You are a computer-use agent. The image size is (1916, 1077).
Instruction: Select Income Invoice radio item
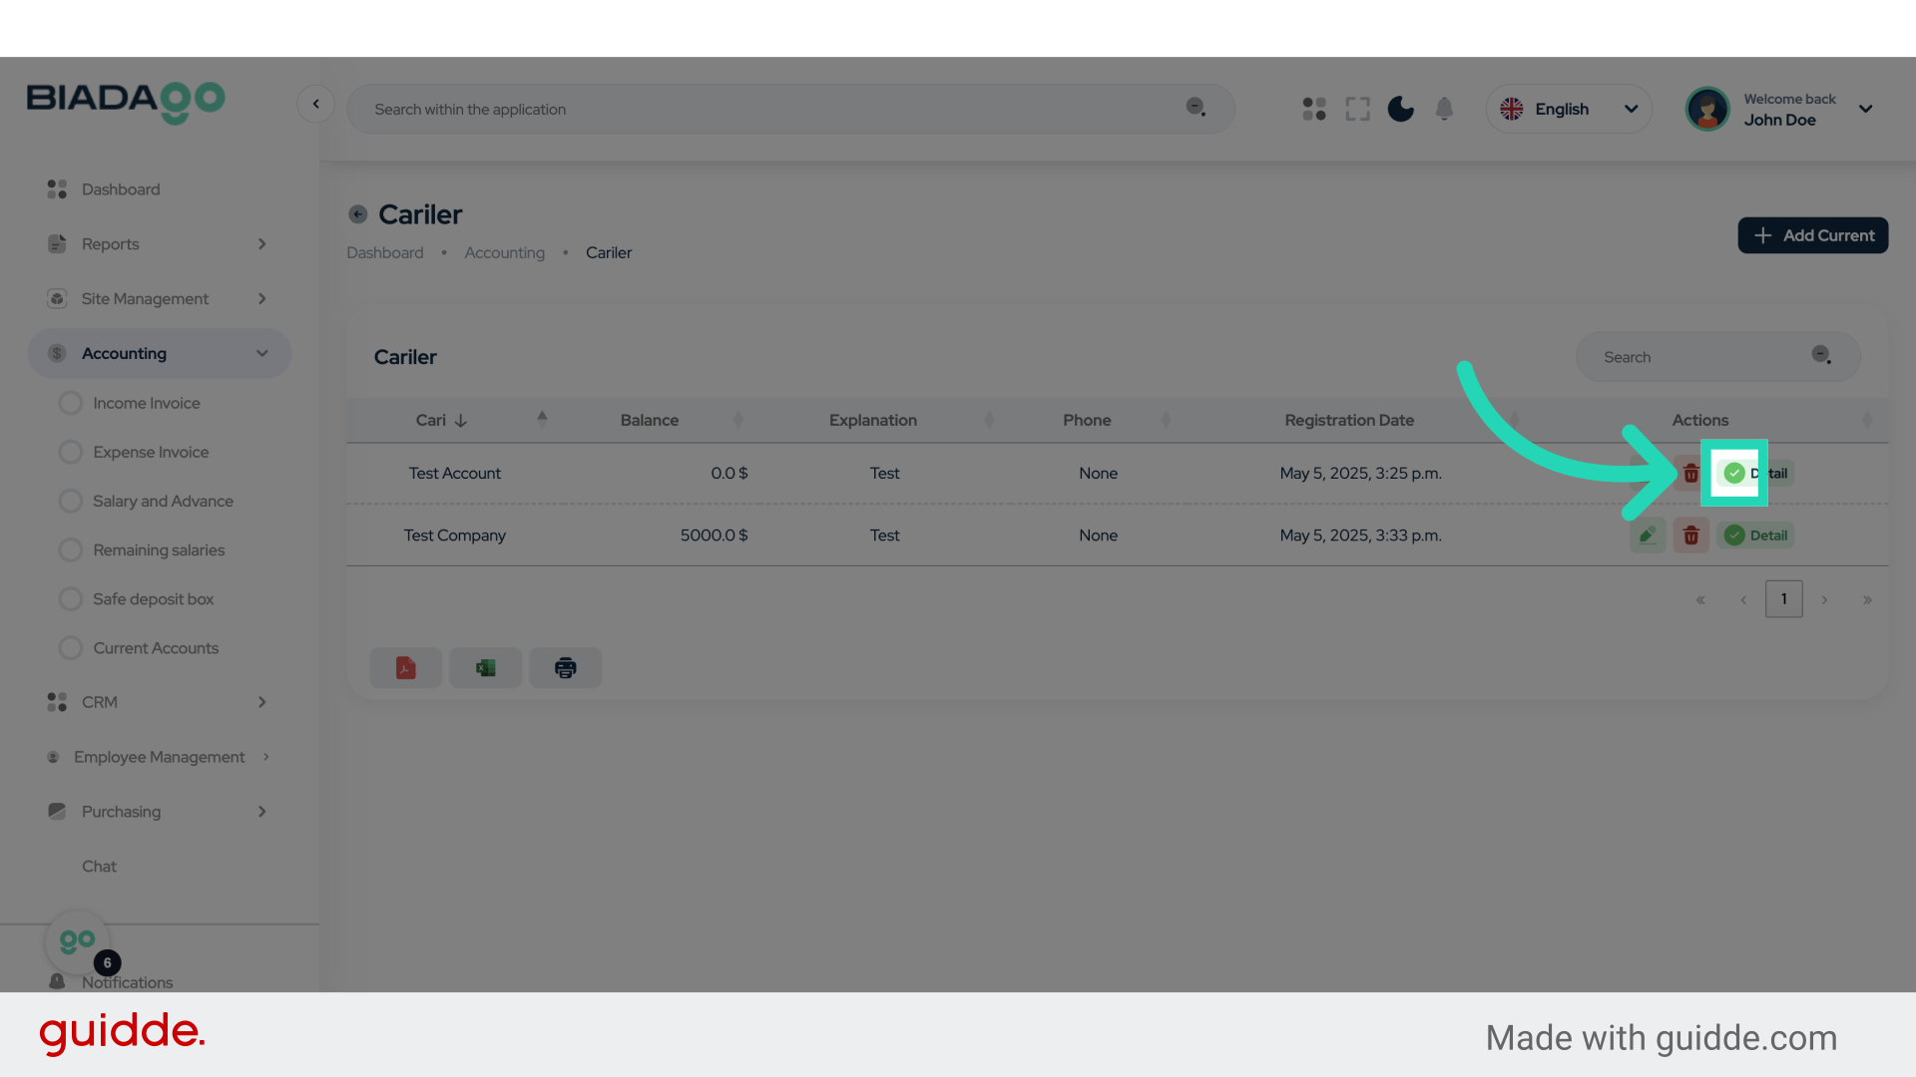click(146, 403)
